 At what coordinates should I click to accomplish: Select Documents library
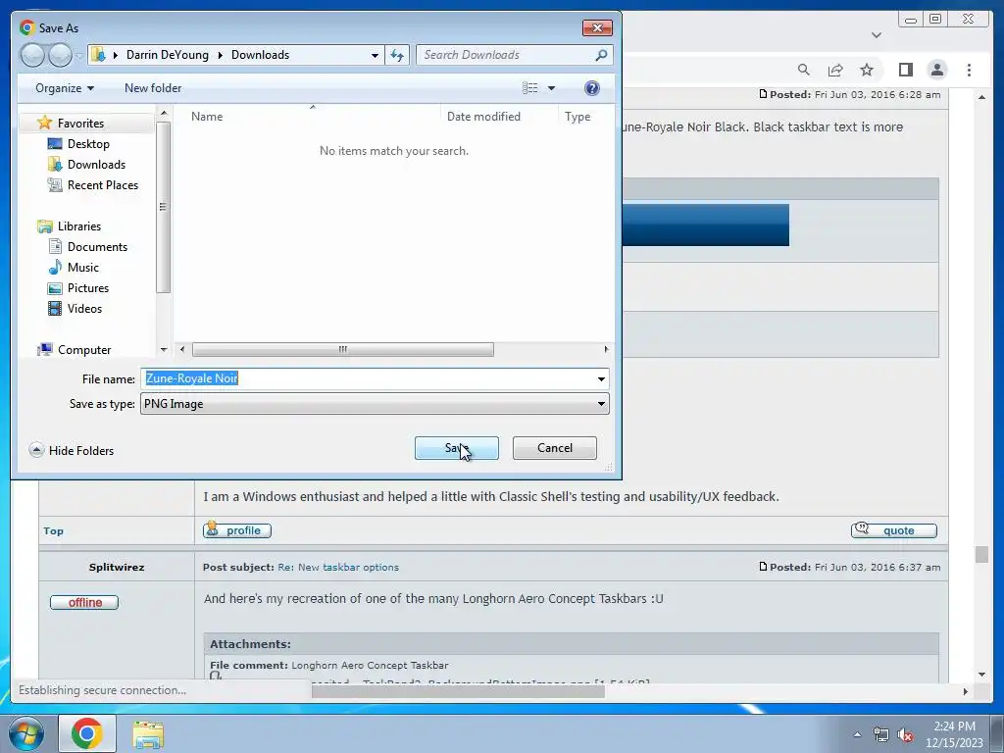point(97,246)
